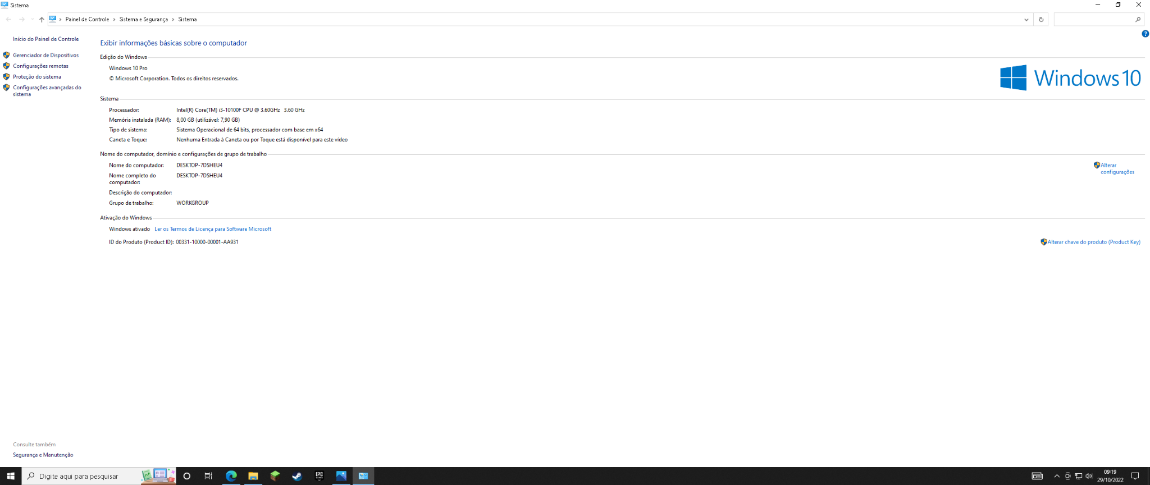Click the computer icon in address bar

(x=53, y=19)
